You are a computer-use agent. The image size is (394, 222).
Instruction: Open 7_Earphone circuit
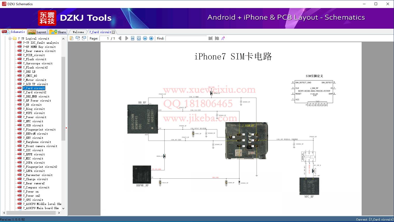[x=37, y=142]
